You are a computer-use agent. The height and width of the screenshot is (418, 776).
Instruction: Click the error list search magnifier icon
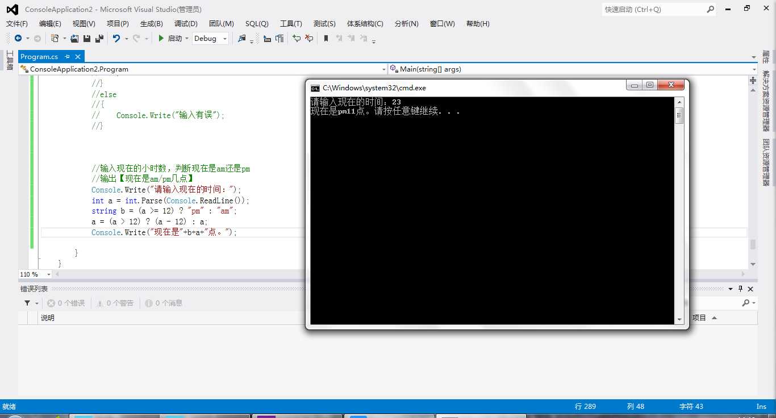[746, 303]
